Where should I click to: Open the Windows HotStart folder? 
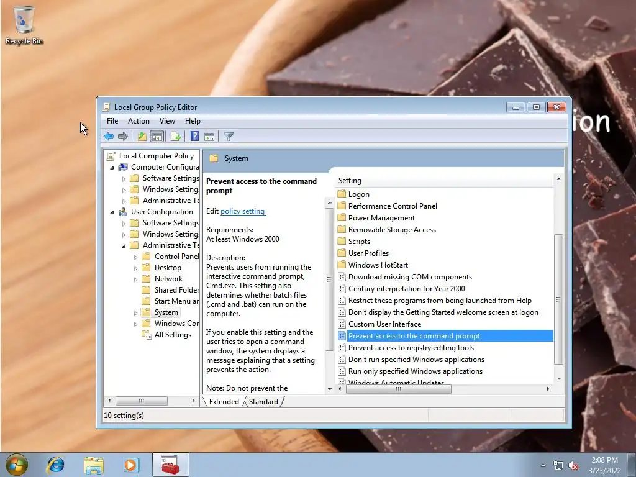coord(378,265)
